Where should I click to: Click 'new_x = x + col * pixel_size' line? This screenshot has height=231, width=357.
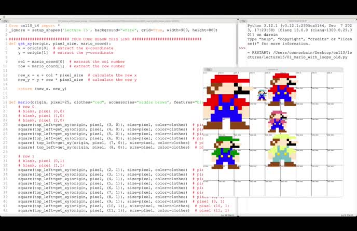click(77, 75)
